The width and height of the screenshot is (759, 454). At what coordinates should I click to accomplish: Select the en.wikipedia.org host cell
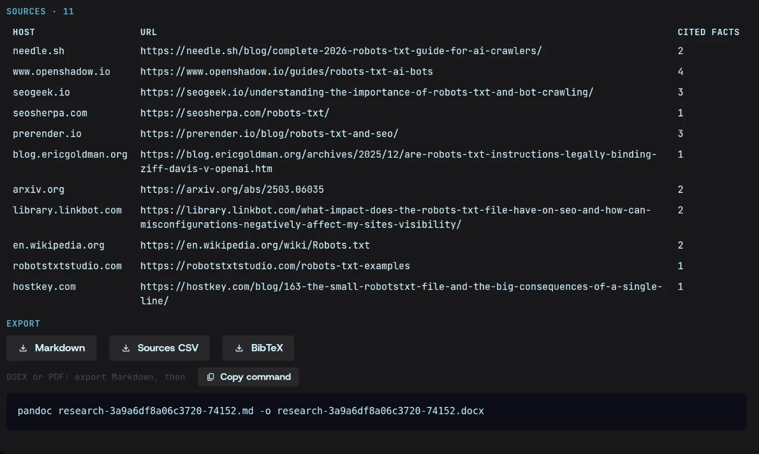click(x=59, y=245)
